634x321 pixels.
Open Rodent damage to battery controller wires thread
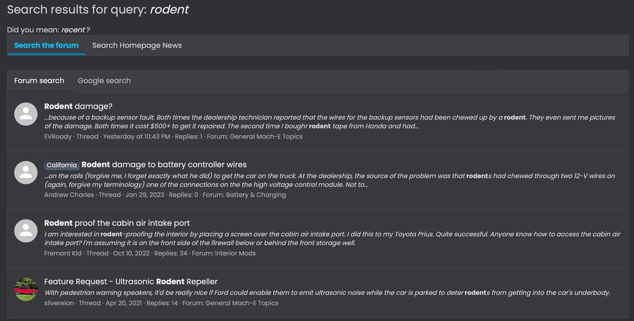point(164,164)
